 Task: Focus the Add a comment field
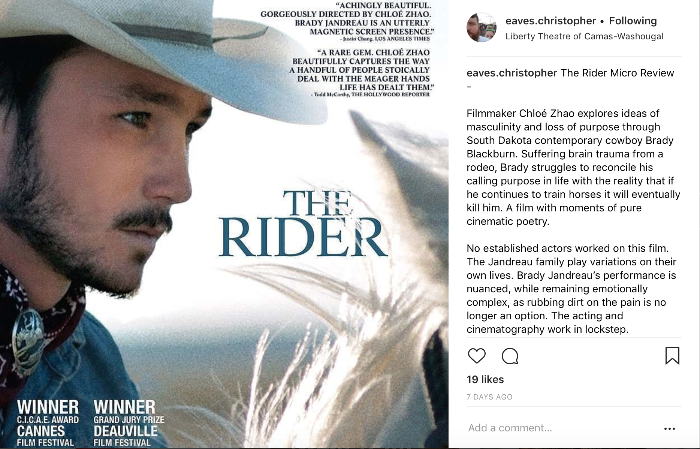(562, 428)
